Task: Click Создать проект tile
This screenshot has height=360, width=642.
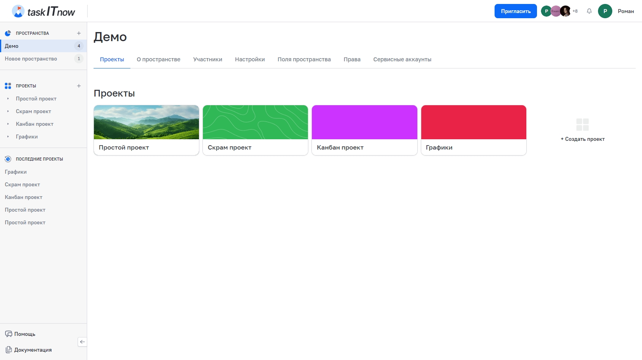Action: [x=582, y=130]
